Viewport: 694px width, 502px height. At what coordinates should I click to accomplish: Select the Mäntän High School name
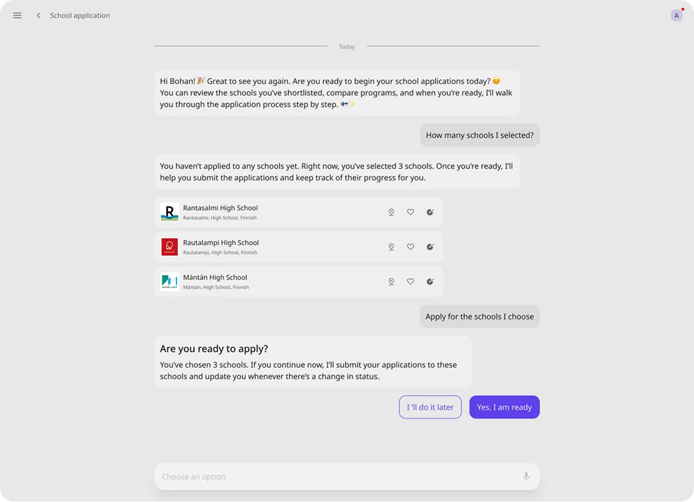click(215, 278)
